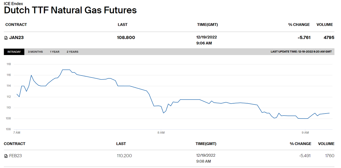Viewport: 341px width, 168px height.
Task: Click the 7 AM time axis label
Action: click(16, 133)
